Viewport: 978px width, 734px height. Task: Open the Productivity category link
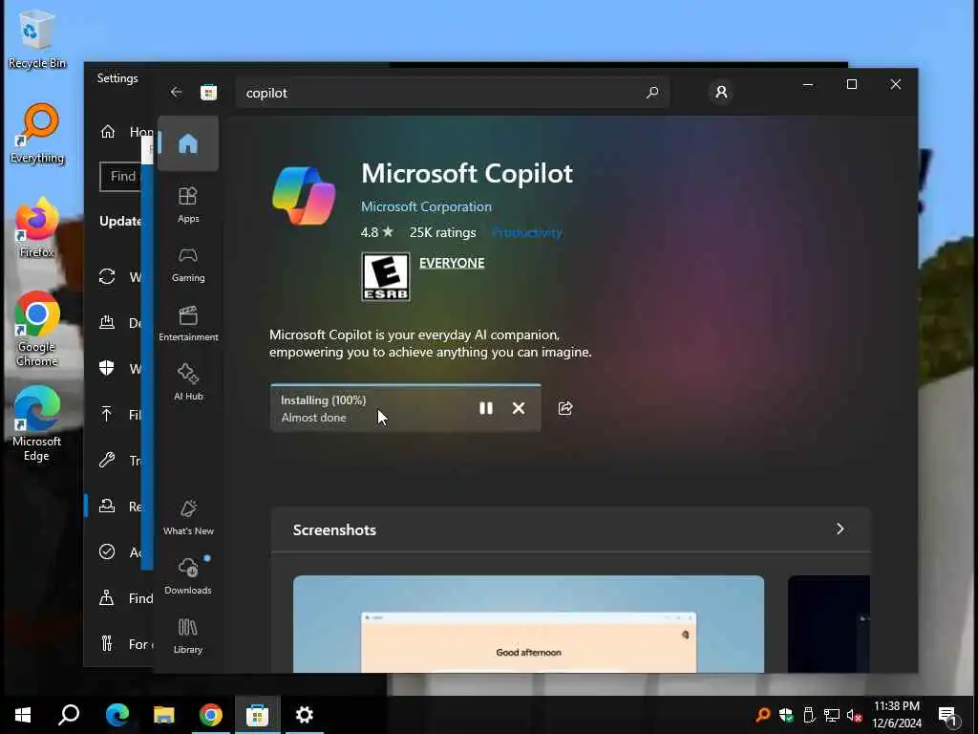[x=527, y=233]
